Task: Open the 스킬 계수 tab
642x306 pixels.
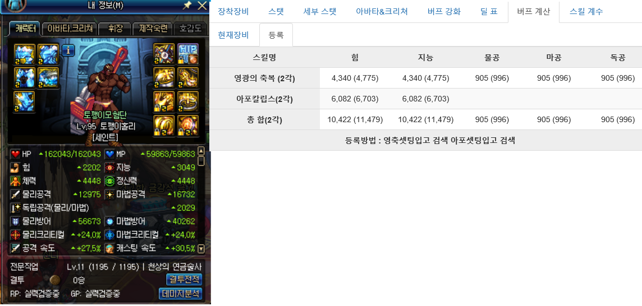Action: 586,11
